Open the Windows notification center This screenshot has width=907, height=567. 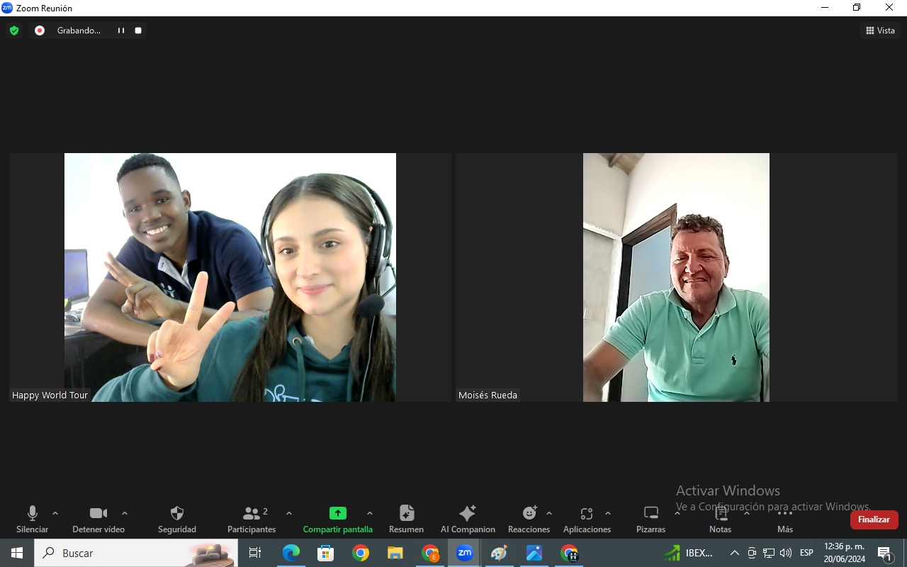pyautogui.click(x=884, y=554)
